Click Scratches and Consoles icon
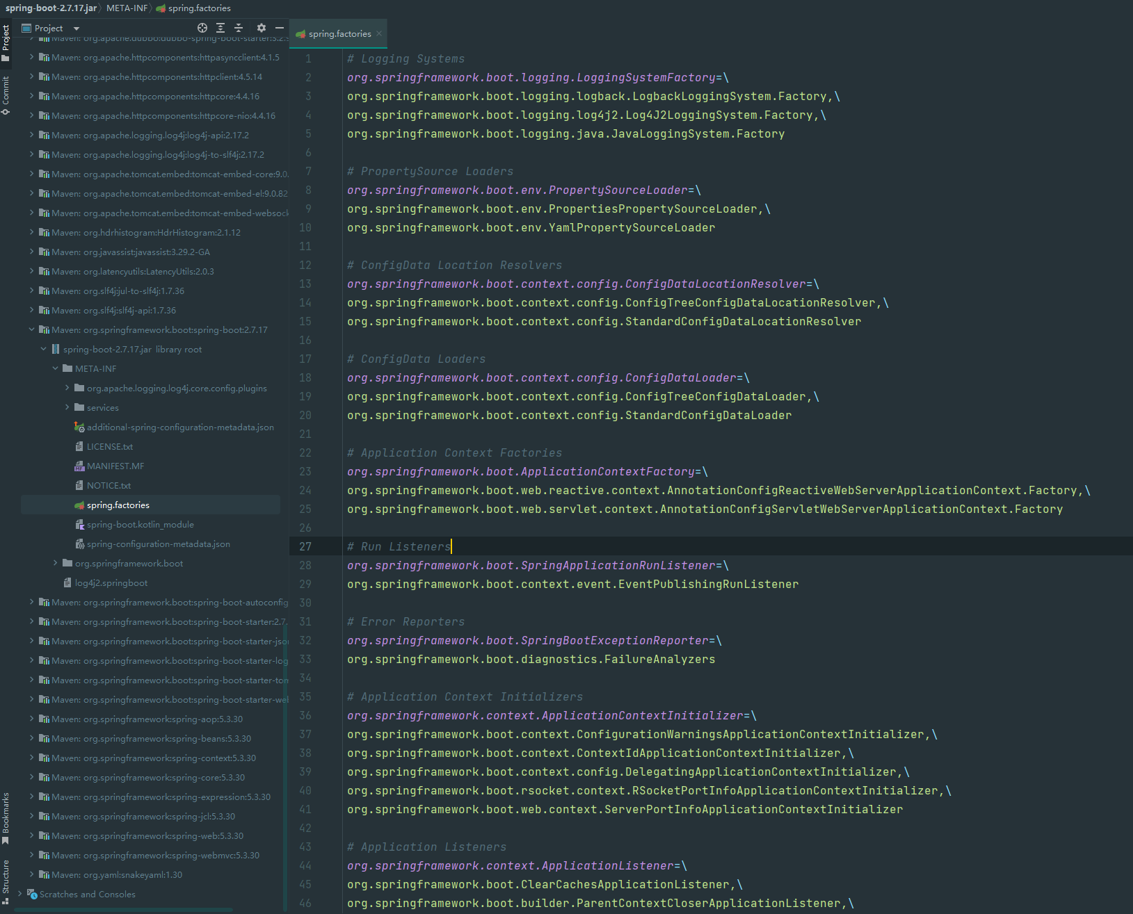The image size is (1133, 914). [32, 894]
